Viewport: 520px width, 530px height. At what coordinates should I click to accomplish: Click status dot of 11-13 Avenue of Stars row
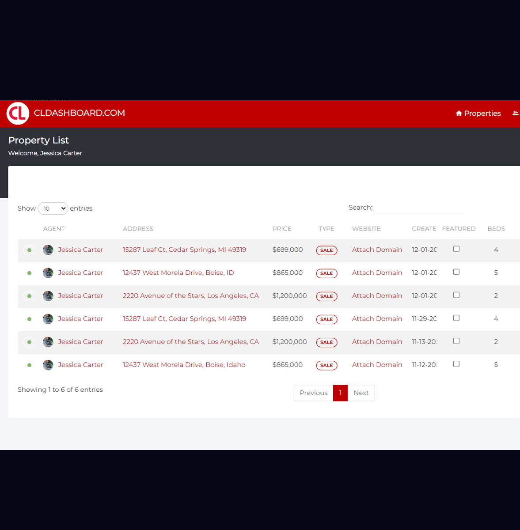tap(29, 342)
